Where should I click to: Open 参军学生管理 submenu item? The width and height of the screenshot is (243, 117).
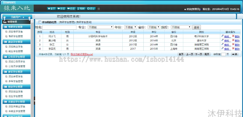pos(16,81)
